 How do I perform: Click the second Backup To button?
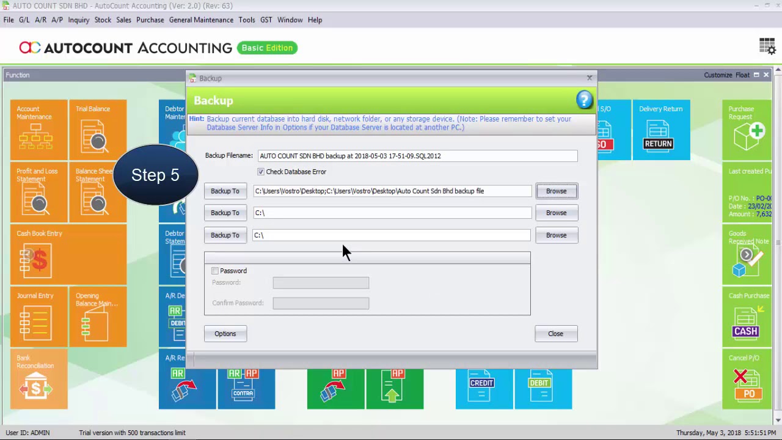click(x=225, y=213)
